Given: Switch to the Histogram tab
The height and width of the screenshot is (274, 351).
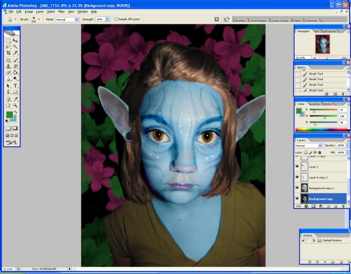Looking at the screenshot, I should [x=329, y=31].
